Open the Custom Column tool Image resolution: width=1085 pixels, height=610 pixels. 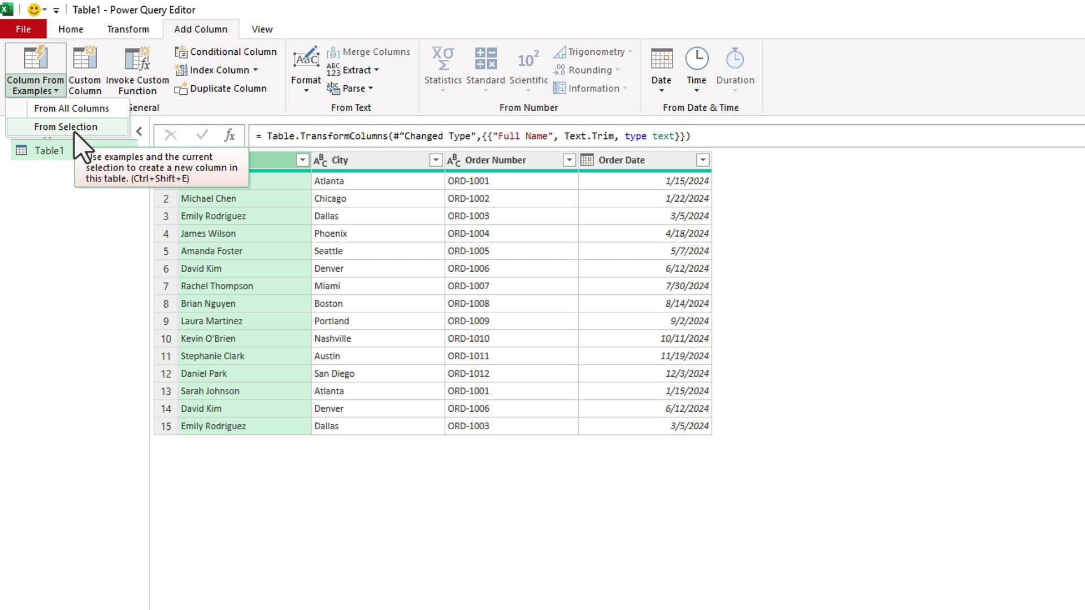click(x=85, y=70)
